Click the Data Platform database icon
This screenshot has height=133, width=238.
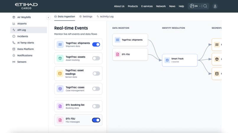pos(14,49)
